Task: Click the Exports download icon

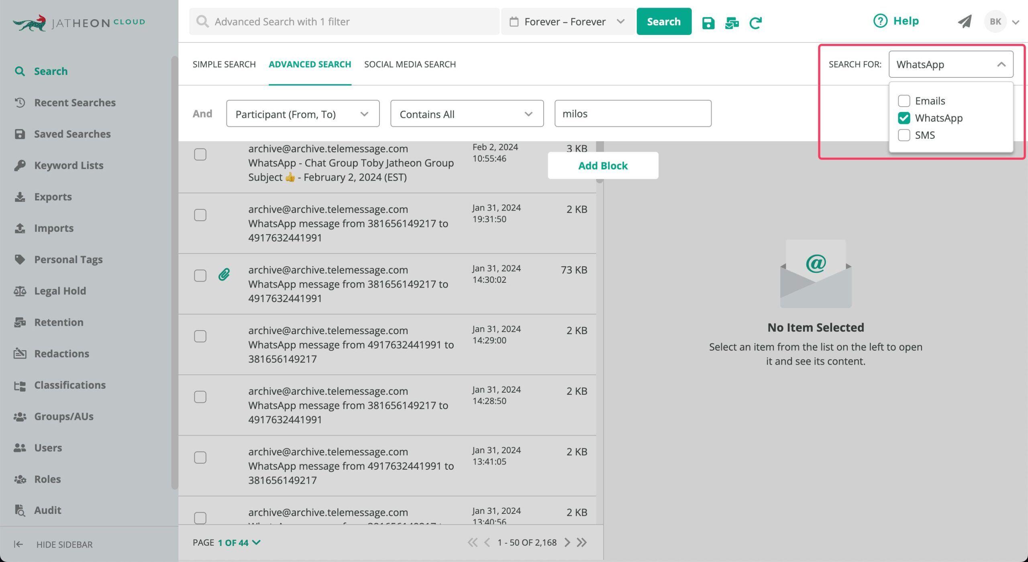Action: [x=20, y=197]
